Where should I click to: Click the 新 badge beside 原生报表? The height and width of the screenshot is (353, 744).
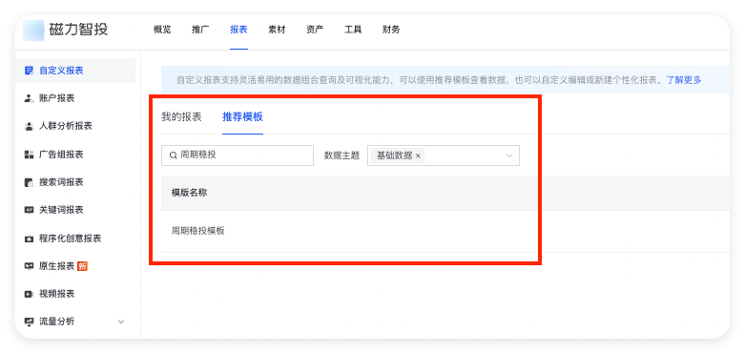[x=82, y=266]
